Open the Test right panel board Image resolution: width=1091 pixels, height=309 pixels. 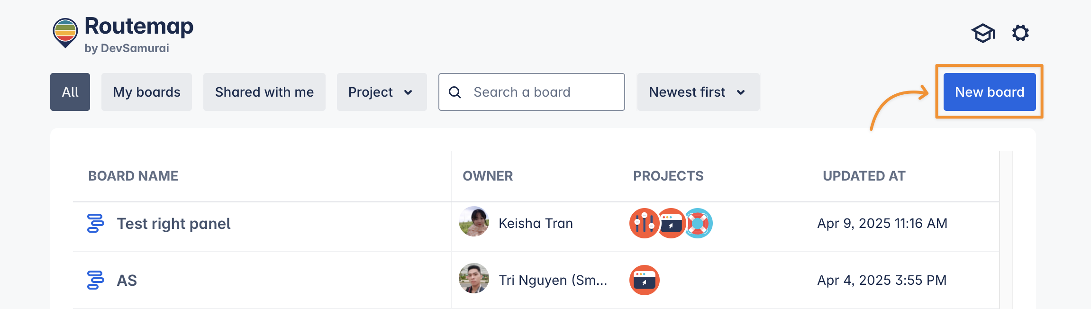(173, 224)
